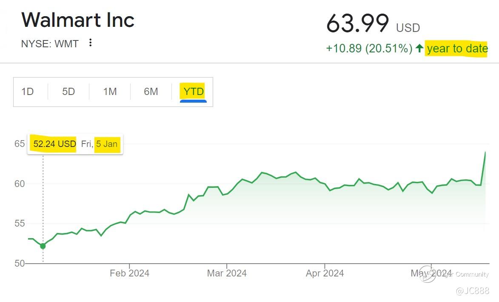Switch to the 1D time range tab
Screen dimensions: 499x302
click(28, 92)
